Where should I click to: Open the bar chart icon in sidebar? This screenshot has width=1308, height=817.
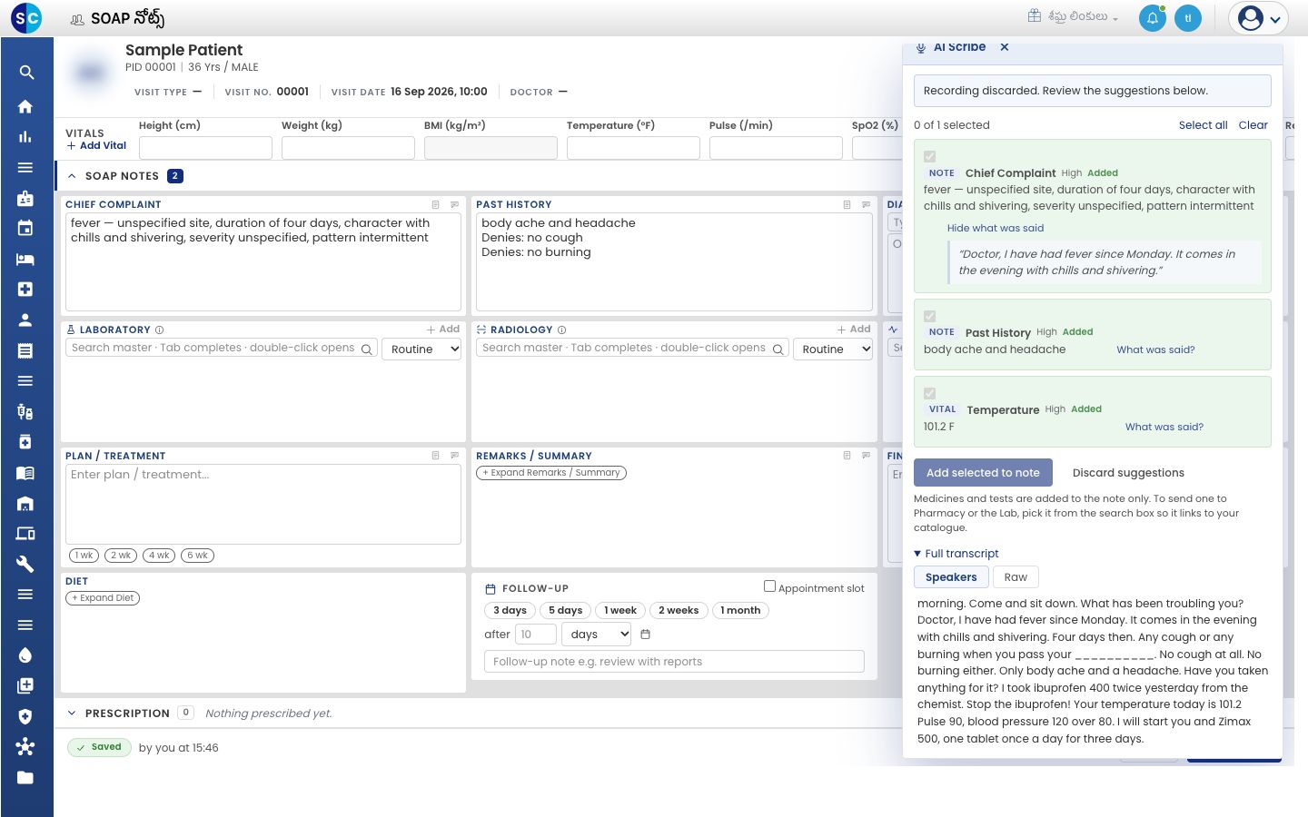coord(25,137)
